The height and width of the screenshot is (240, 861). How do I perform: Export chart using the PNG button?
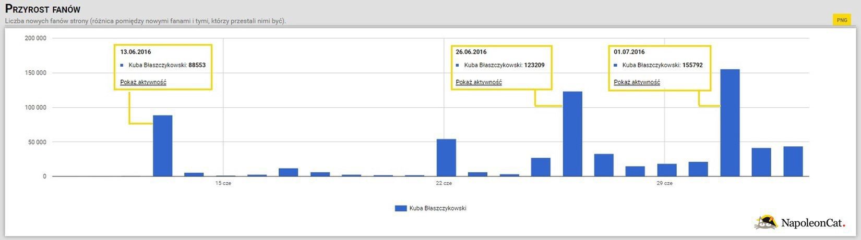842,20
